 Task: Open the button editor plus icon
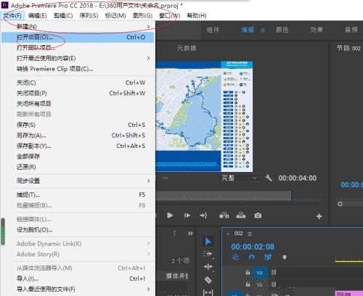pyautogui.click(x=319, y=216)
